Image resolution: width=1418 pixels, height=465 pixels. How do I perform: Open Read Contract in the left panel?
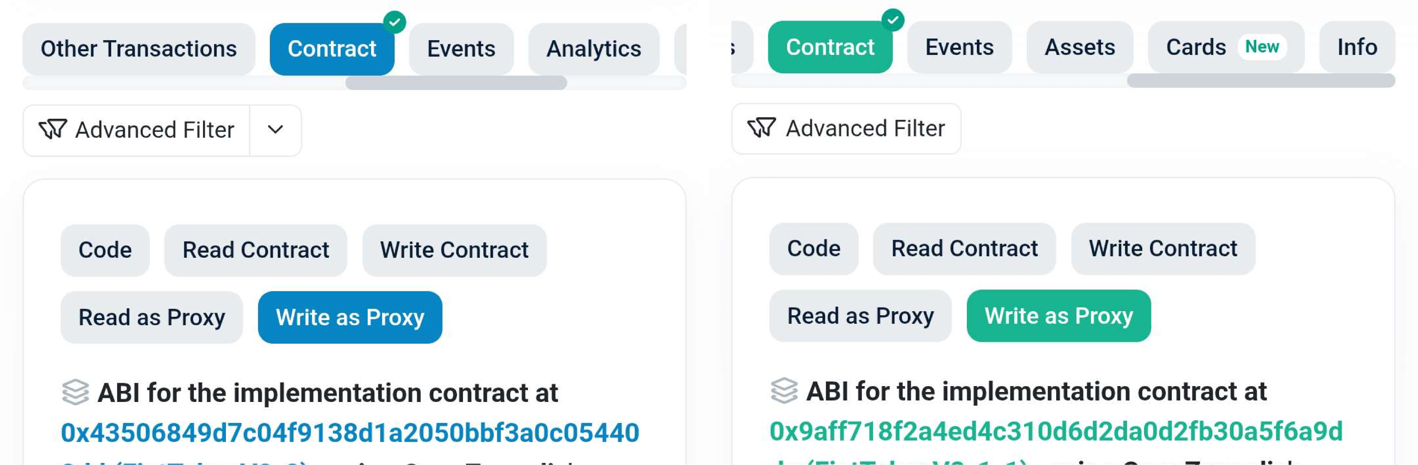tap(255, 250)
